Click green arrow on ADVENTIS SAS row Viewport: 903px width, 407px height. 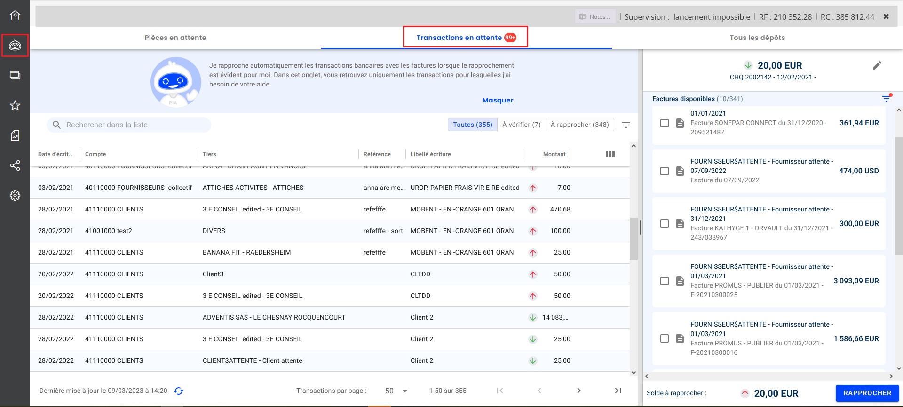coord(533,318)
